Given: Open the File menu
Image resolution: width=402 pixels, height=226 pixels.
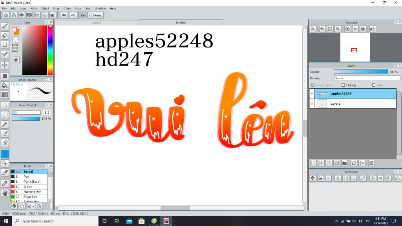Looking at the screenshot, I should point(4,9).
